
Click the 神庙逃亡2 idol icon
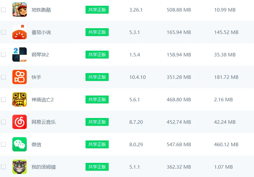19,99
